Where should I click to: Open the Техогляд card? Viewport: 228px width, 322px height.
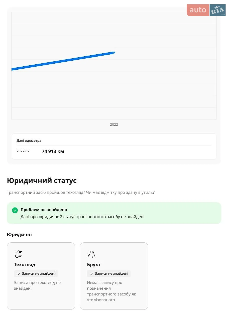click(41, 276)
